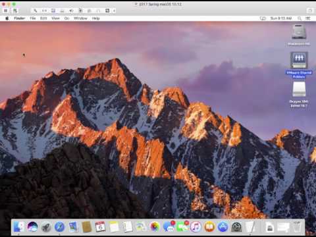Show Notification Center from the menu bar

(308, 18)
